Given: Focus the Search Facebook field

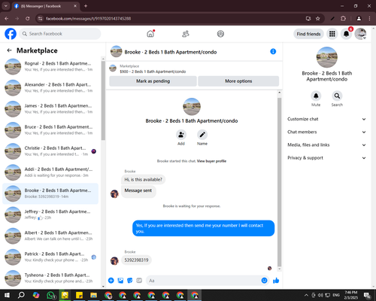Looking at the screenshot, I should [60, 34].
